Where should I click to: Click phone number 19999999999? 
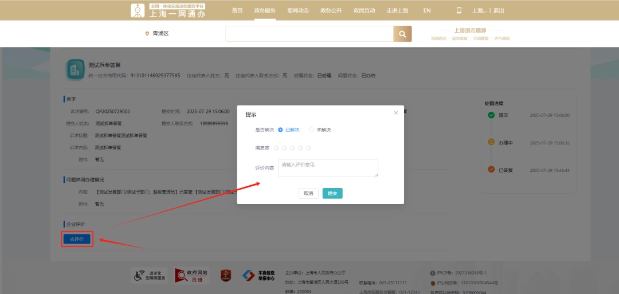214,124
